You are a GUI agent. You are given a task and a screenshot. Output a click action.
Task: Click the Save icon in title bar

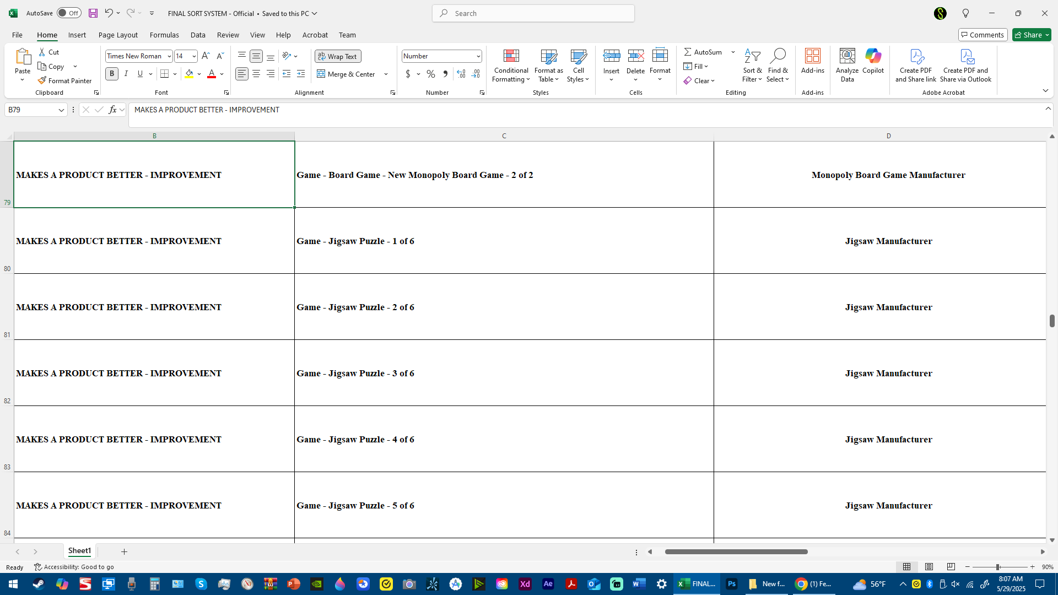(93, 13)
